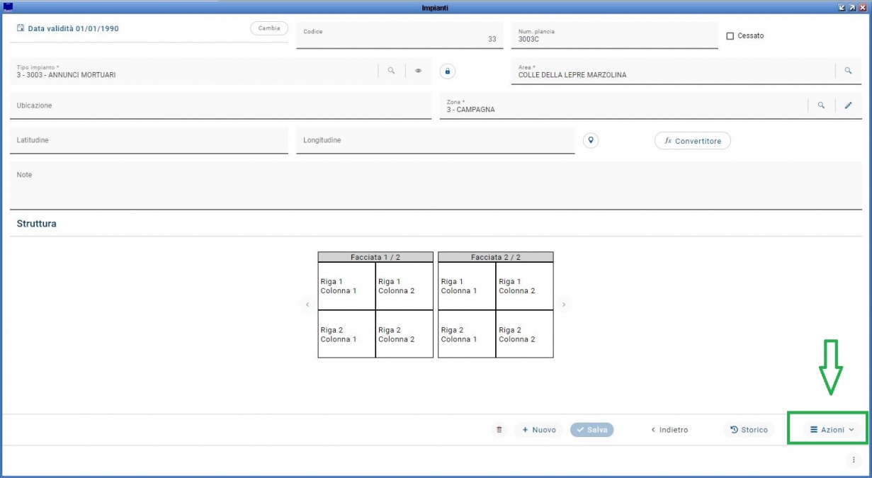This screenshot has height=478, width=872.
Task: Open the Area search magnifier icon
Action: pyautogui.click(x=848, y=71)
